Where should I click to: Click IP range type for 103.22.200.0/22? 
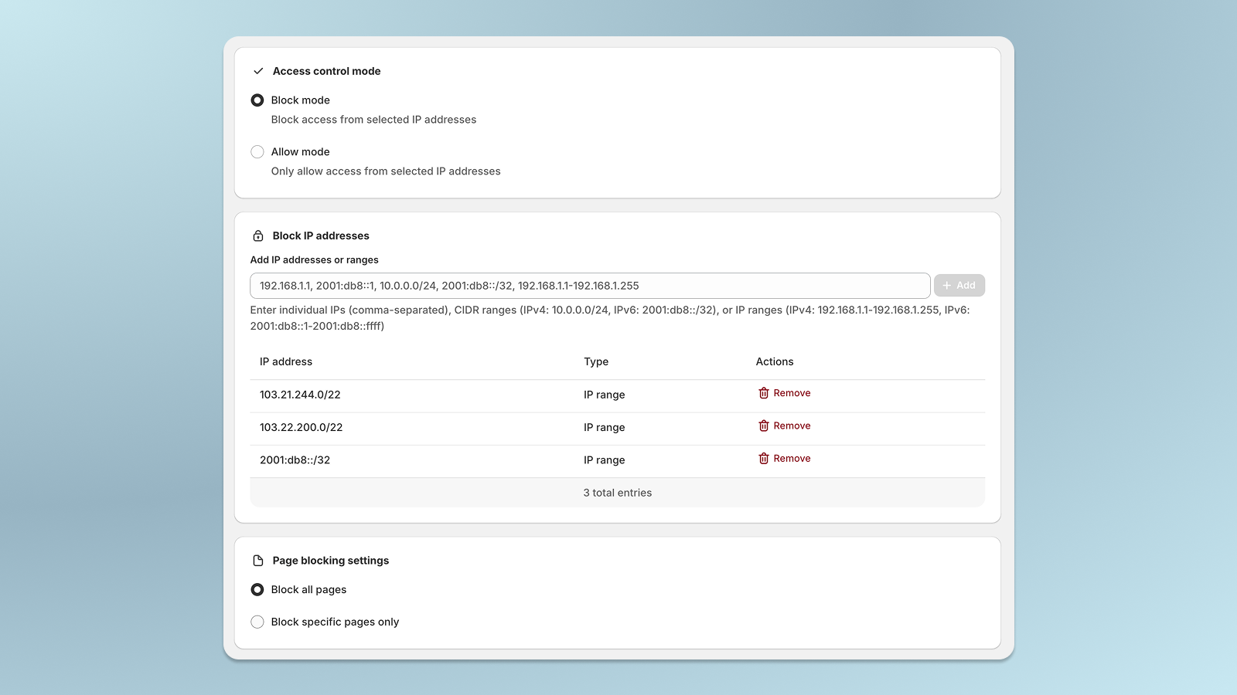pos(605,427)
